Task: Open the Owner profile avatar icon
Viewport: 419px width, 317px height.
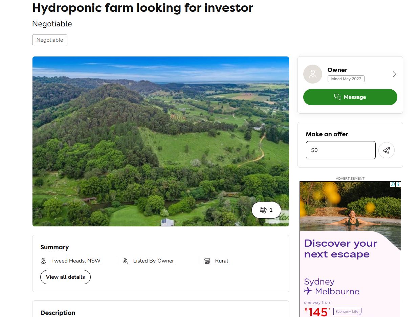Action: pyautogui.click(x=312, y=74)
